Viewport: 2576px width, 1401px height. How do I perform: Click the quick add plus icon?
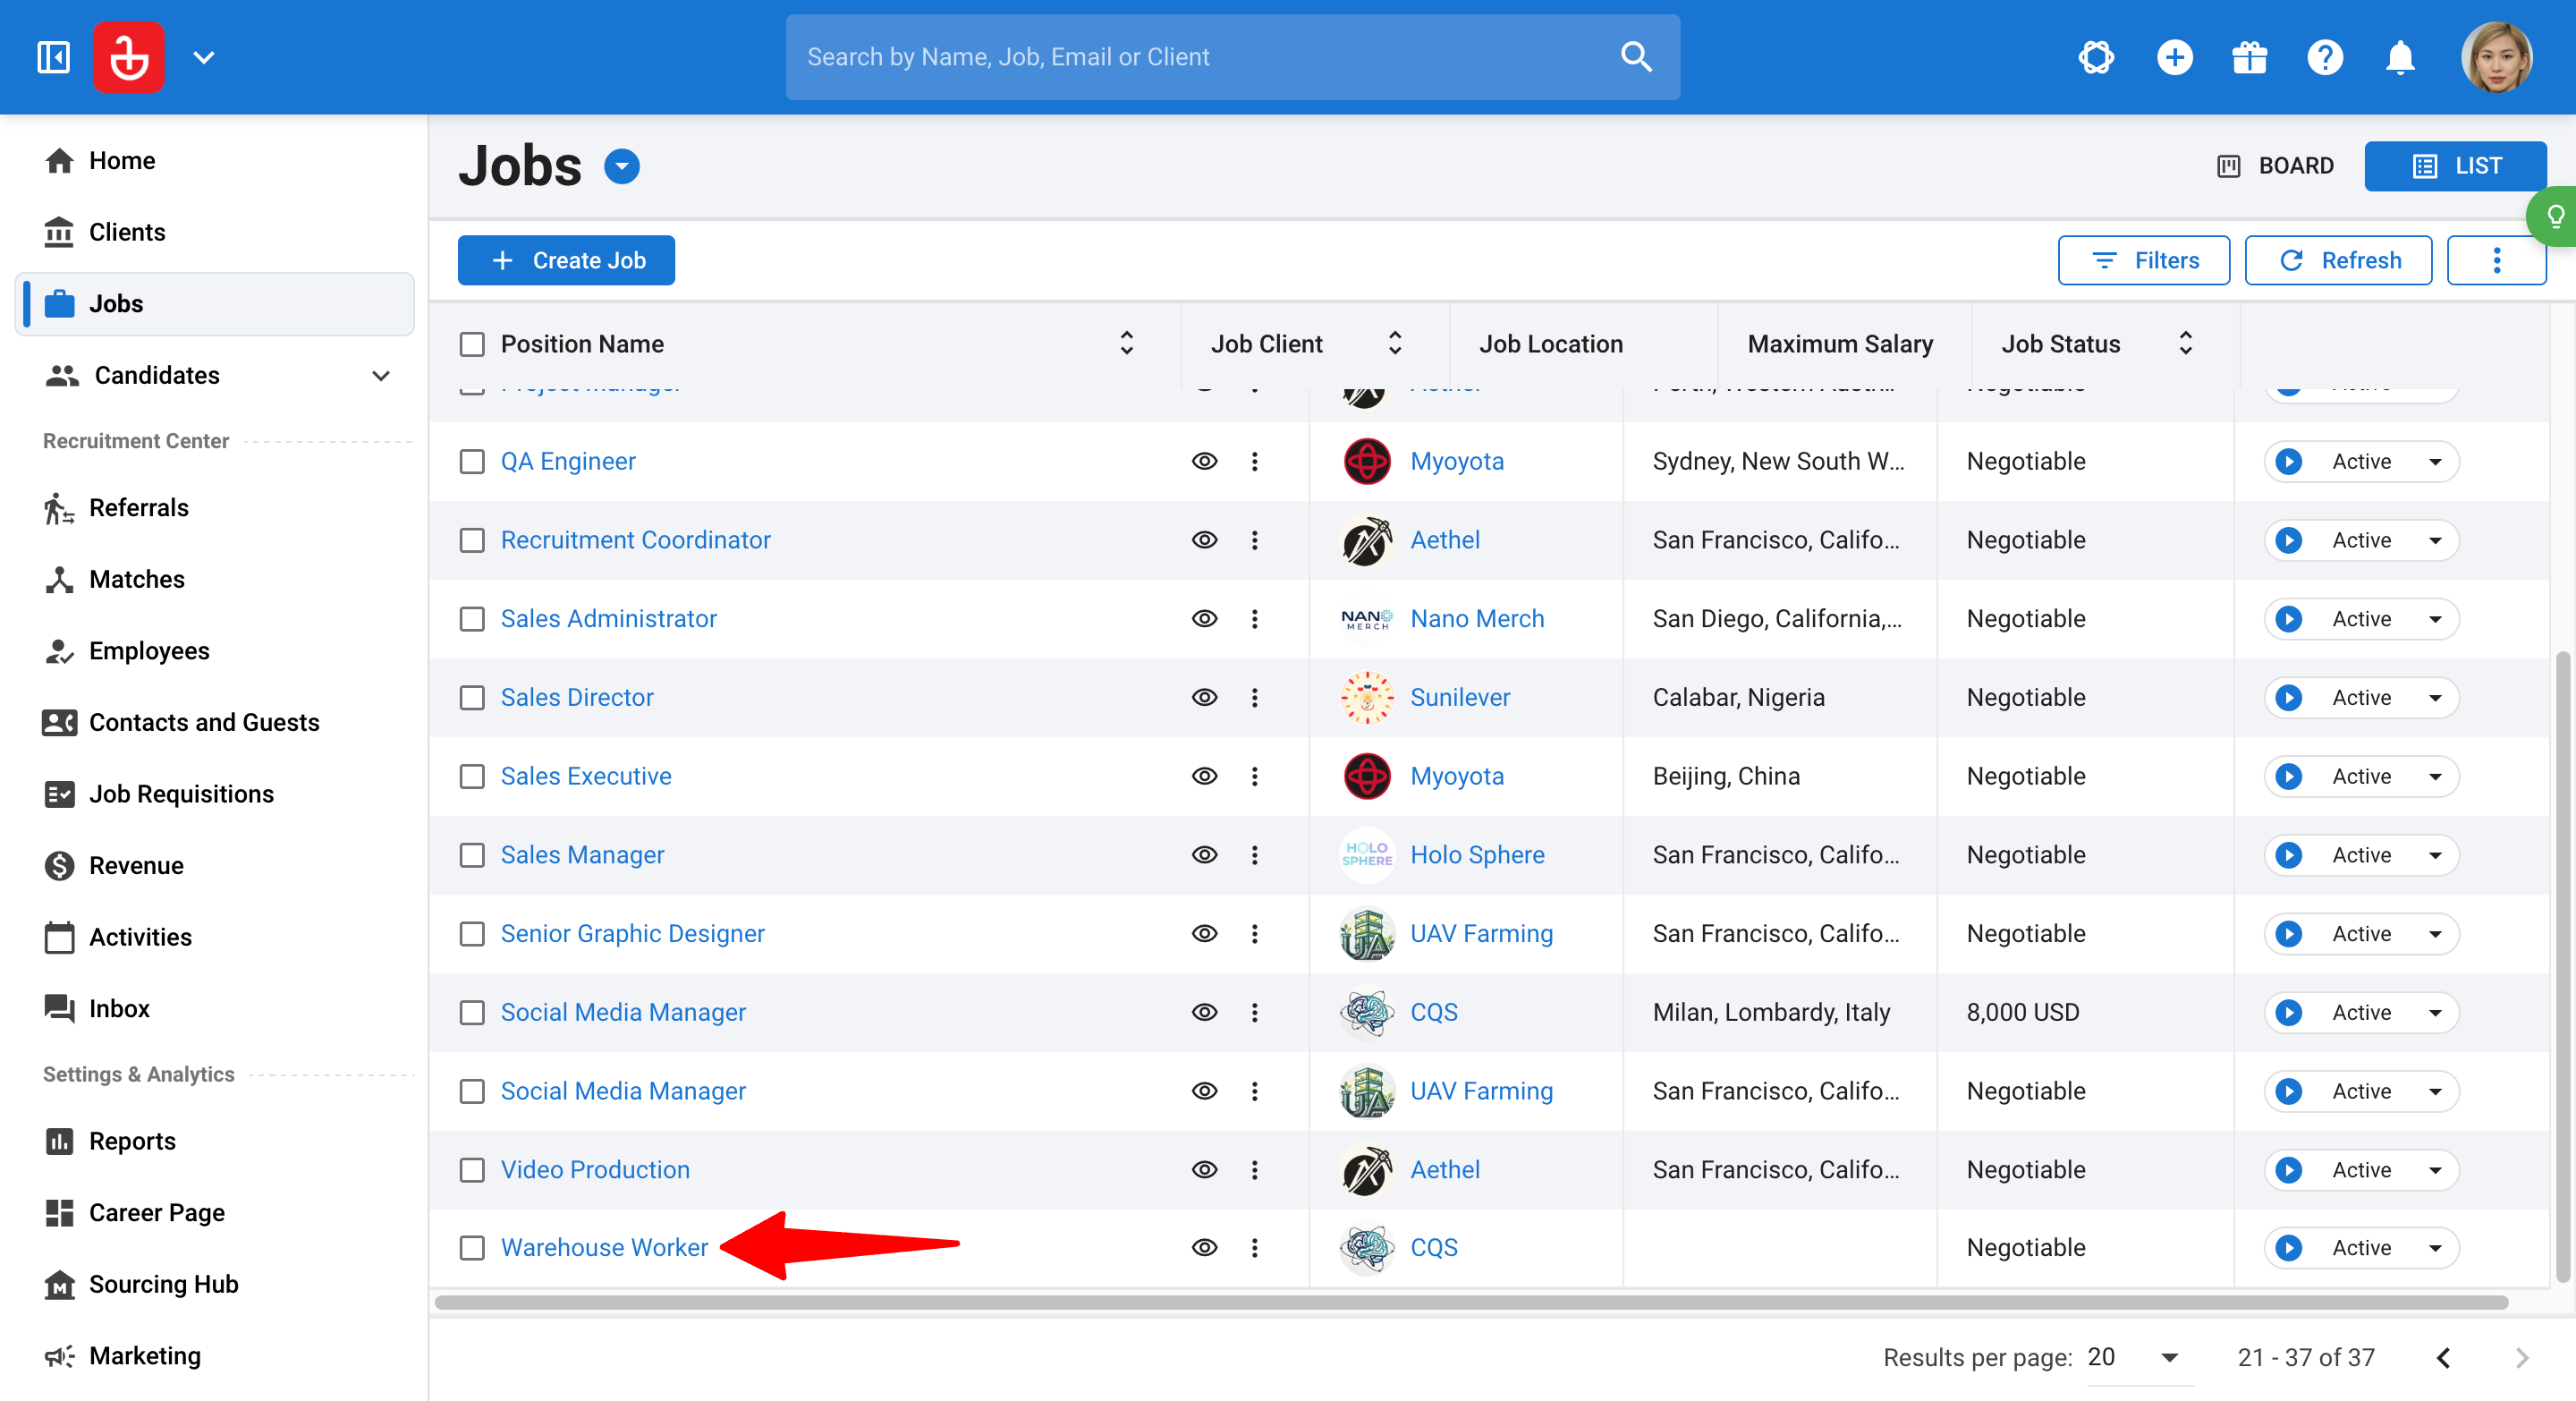2174,57
